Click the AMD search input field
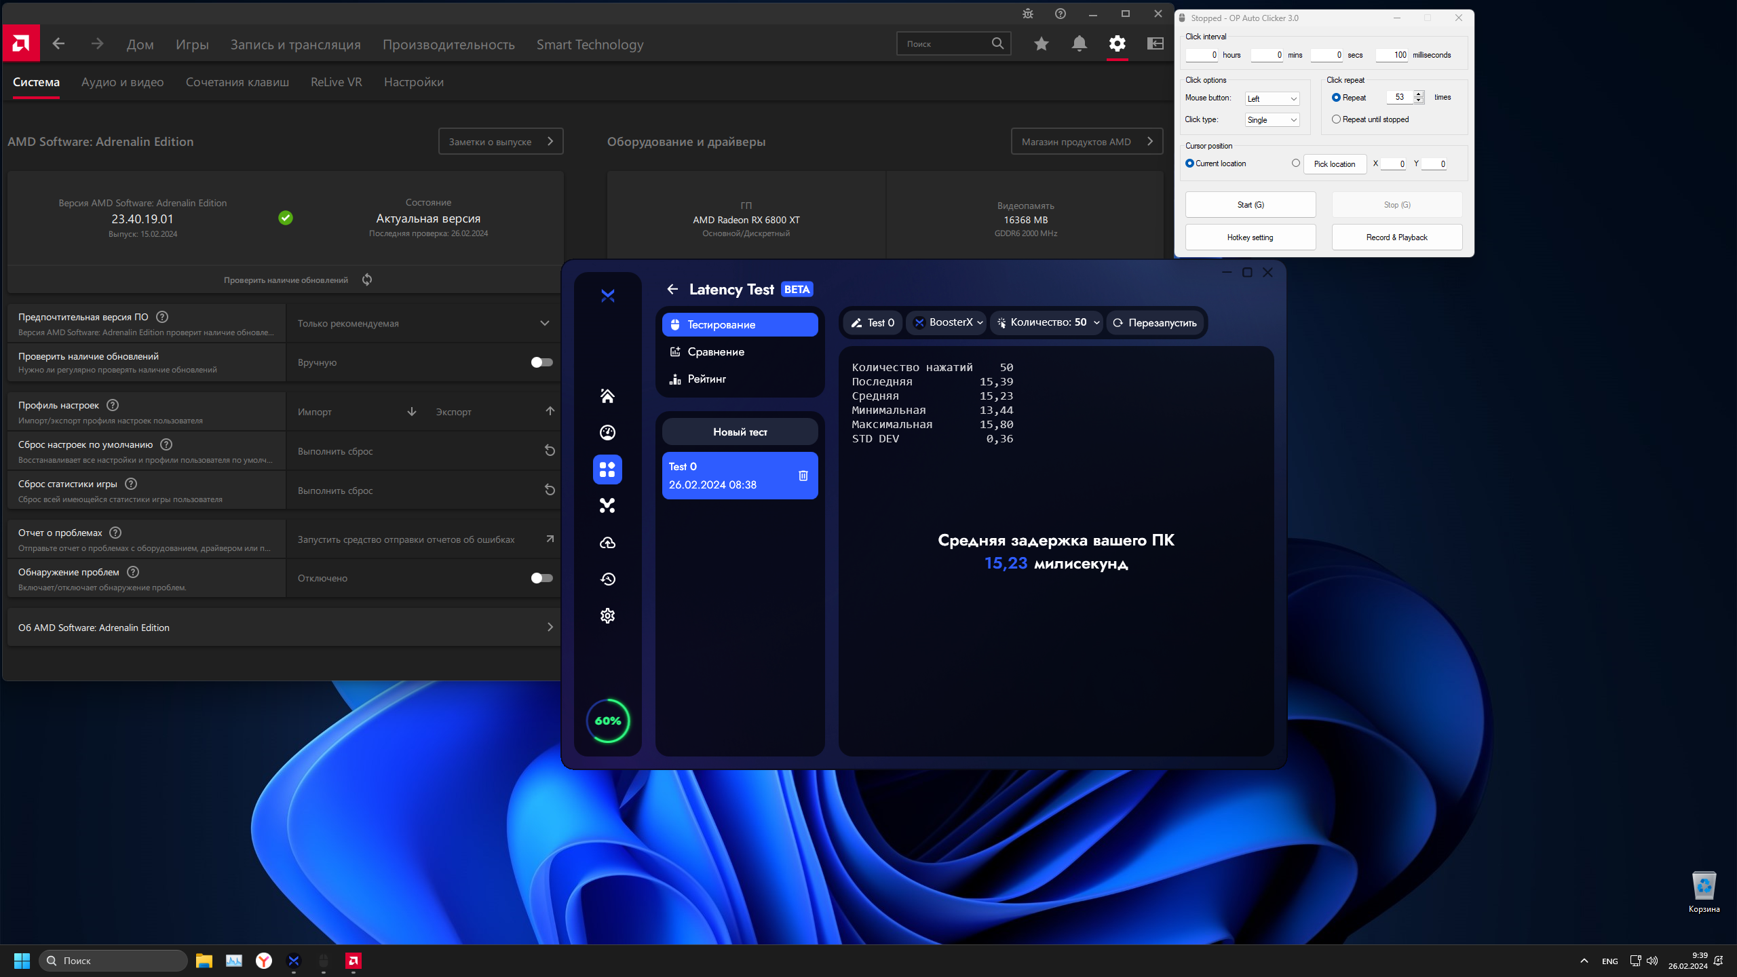The image size is (1737, 977). pyautogui.click(x=943, y=44)
